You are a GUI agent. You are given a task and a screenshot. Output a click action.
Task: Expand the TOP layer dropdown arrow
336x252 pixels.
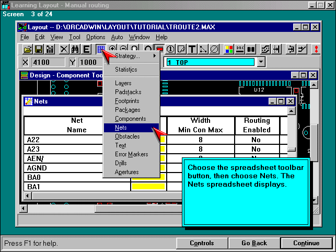(x=261, y=62)
